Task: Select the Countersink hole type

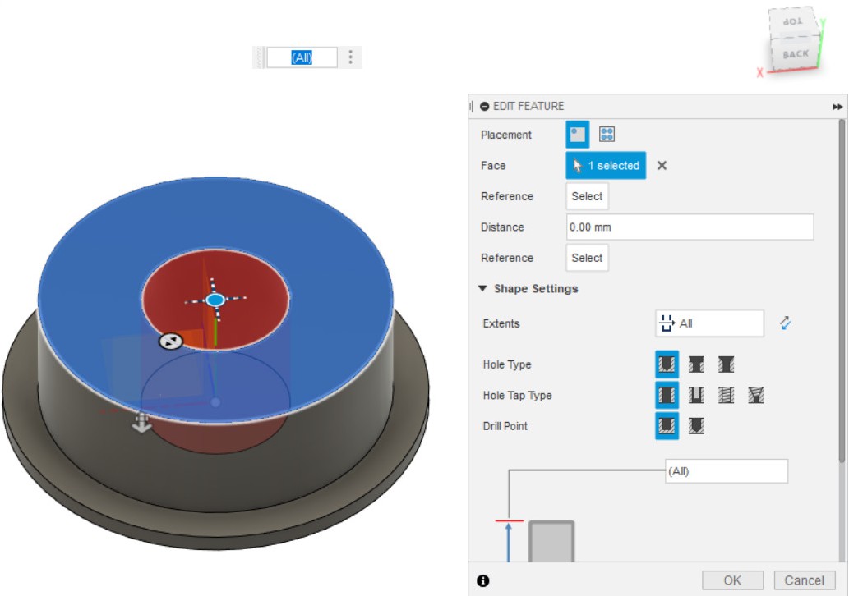Action: tap(726, 364)
